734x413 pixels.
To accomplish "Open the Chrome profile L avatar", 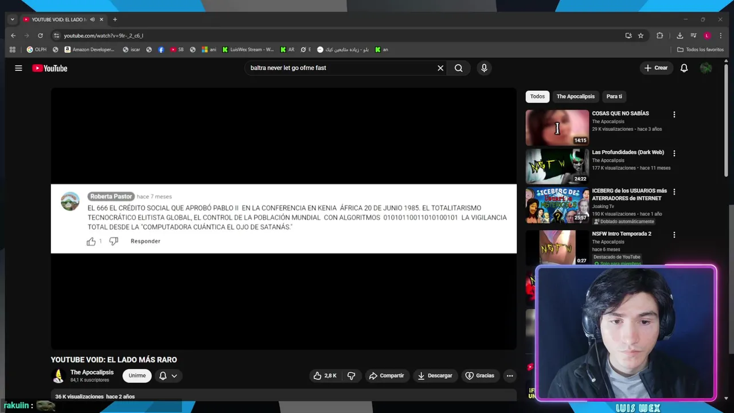I will click(707, 36).
